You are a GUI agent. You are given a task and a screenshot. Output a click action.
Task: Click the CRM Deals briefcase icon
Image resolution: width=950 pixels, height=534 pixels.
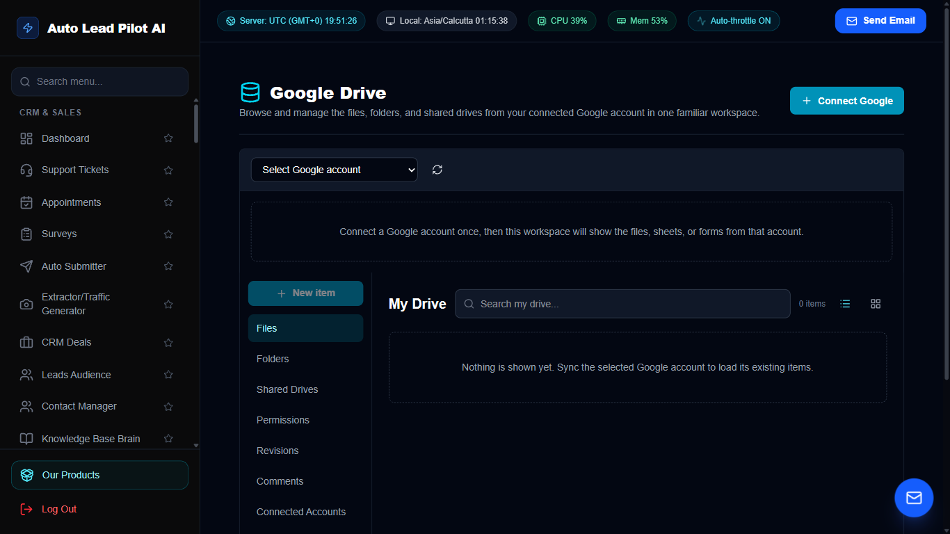pyautogui.click(x=26, y=342)
